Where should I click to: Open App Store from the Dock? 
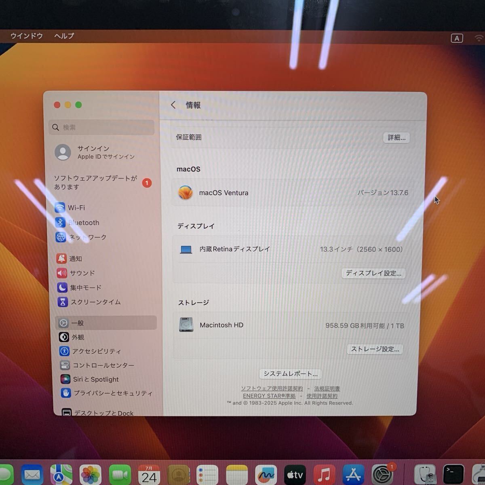click(353, 475)
